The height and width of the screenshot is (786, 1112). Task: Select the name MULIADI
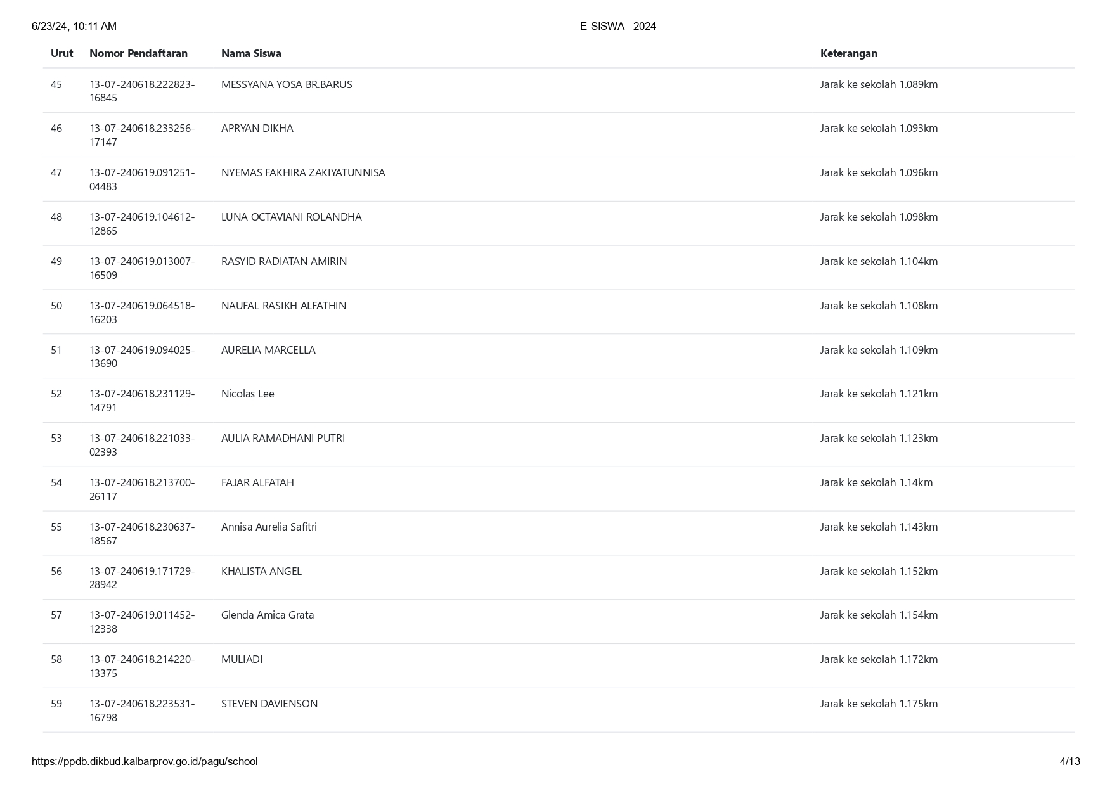[x=242, y=659]
